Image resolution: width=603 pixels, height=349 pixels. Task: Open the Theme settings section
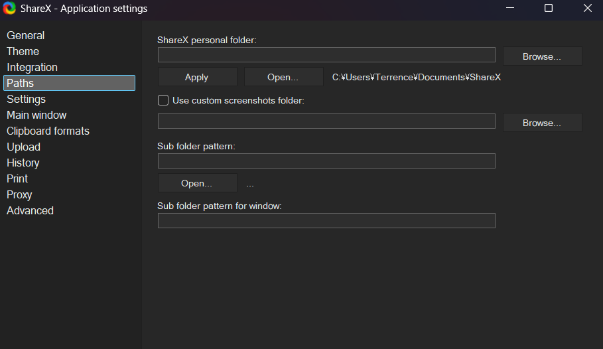(23, 51)
